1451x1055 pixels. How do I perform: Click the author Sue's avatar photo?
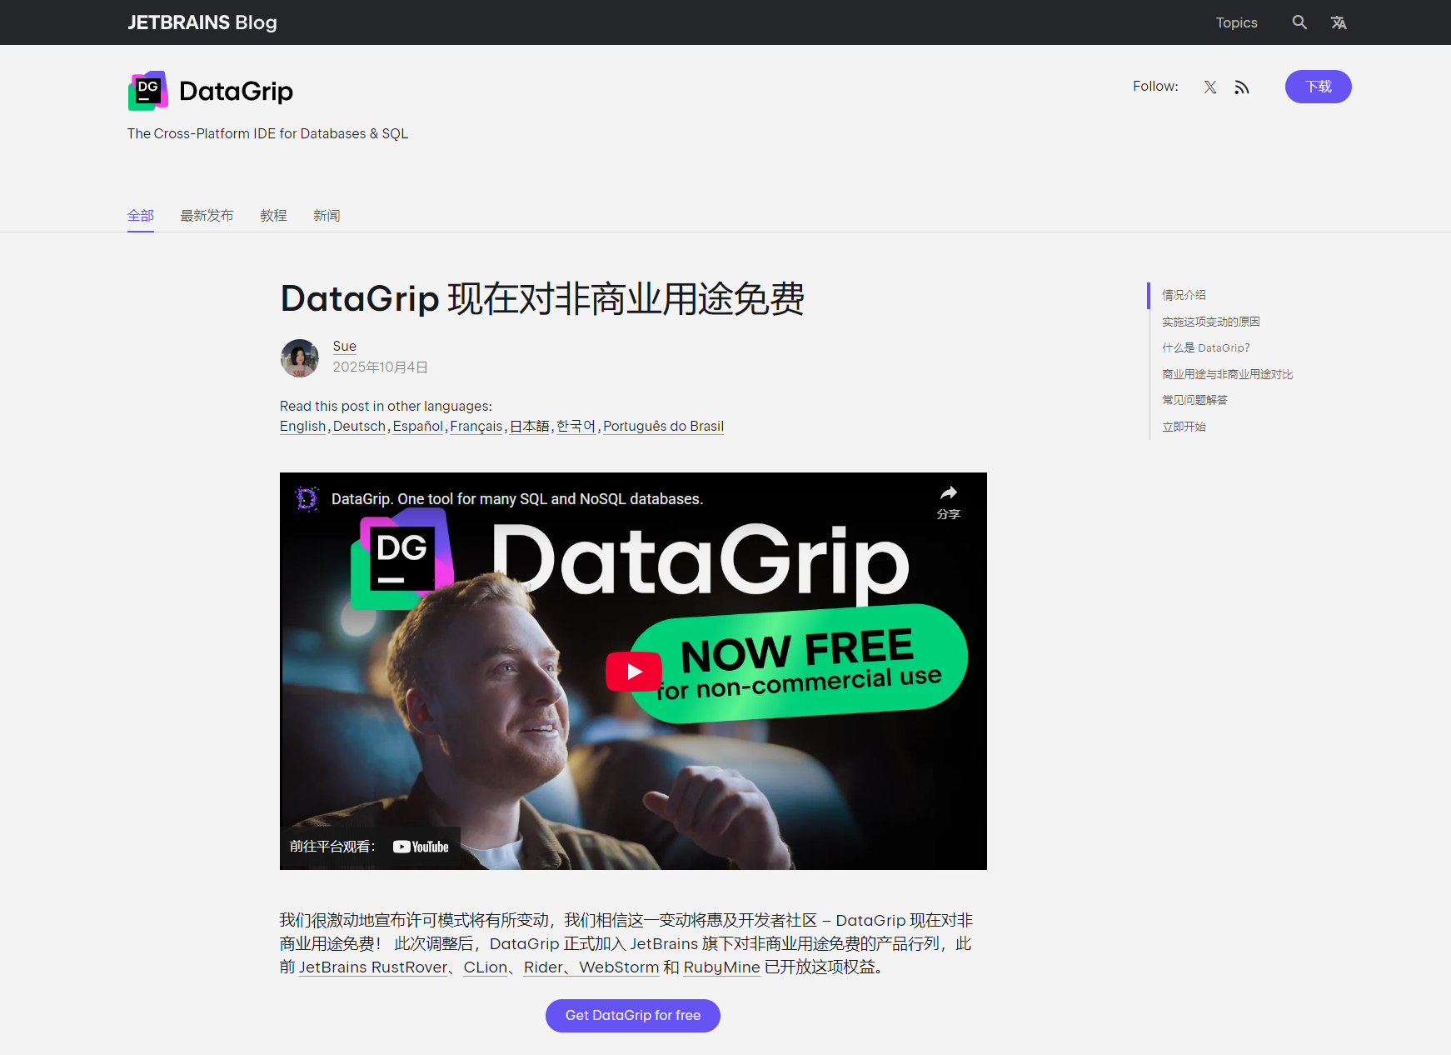point(300,358)
